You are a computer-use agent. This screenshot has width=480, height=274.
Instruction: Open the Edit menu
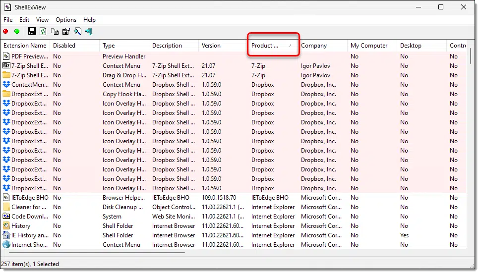(x=24, y=20)
